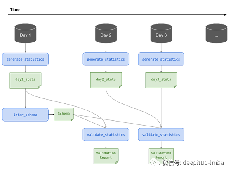Click the deephub-imba watermark text

click(x=203, y=163)
